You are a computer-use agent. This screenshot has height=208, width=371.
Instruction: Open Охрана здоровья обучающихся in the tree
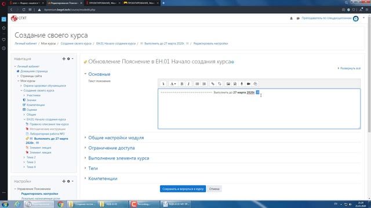[45, 86]
